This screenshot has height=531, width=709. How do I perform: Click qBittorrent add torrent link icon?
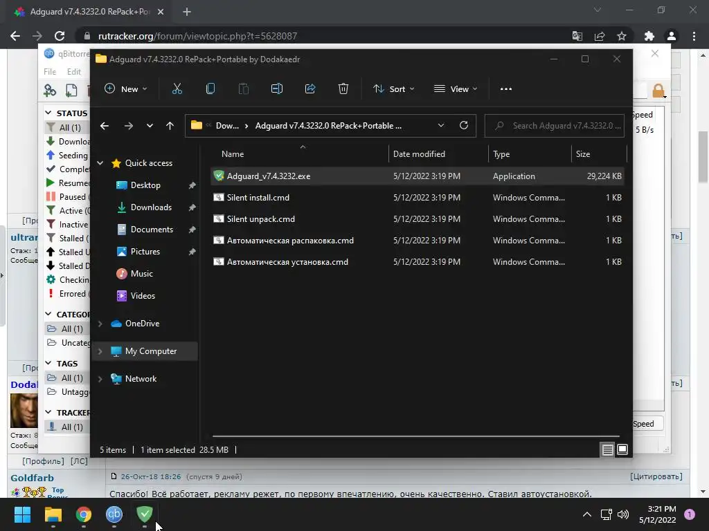(50, 91)
